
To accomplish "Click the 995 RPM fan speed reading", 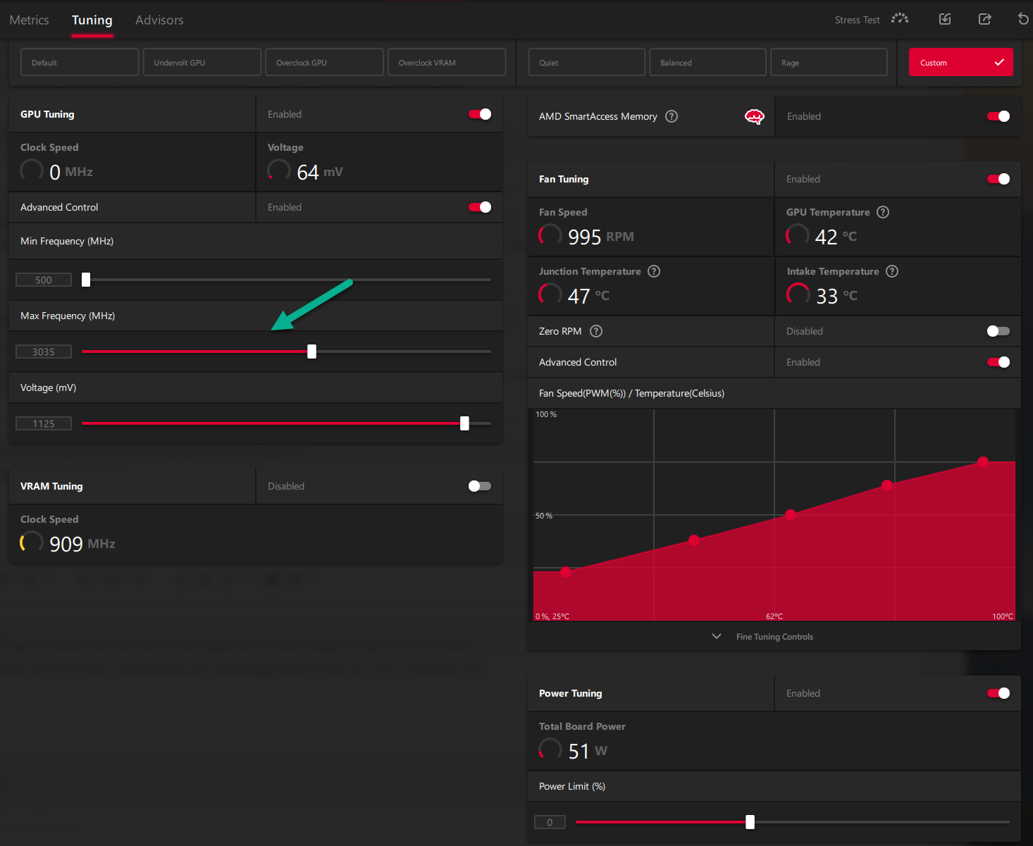I will tap(600, 237).
